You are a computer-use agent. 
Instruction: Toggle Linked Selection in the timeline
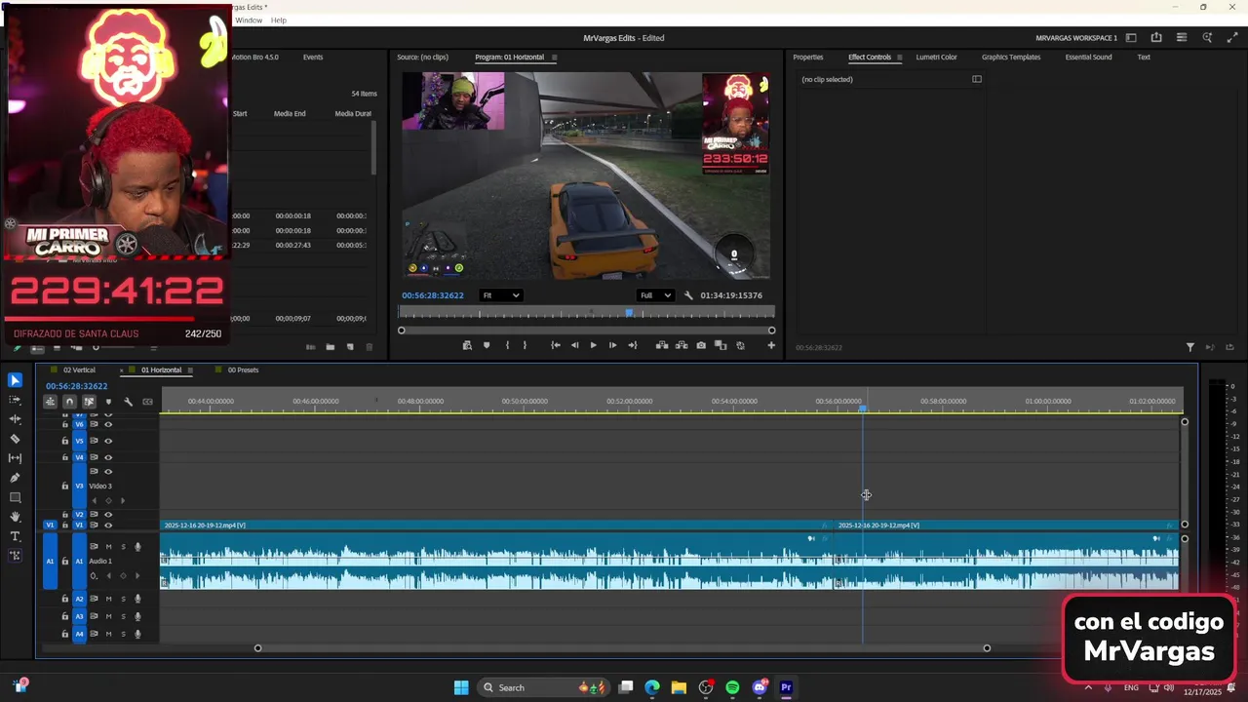pos(89,402)
